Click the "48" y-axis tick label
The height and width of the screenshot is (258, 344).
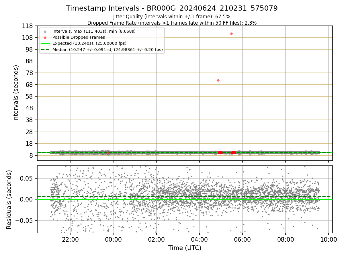click(x=30, y=108)
